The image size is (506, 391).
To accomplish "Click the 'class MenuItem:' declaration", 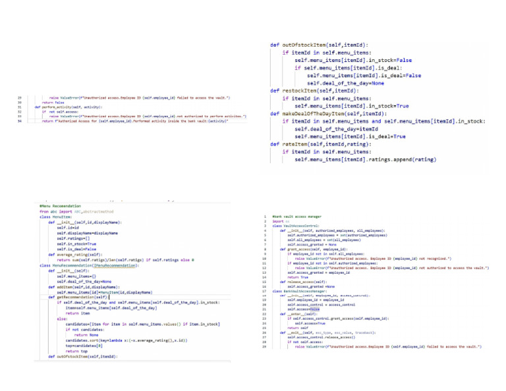I will click(x=54, y=217).
